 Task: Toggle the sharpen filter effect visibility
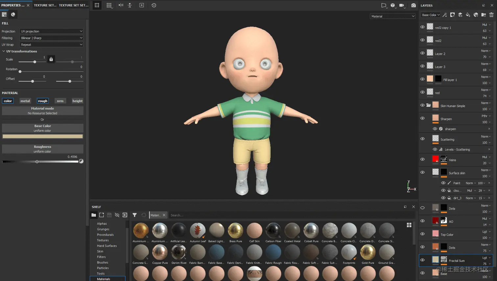tap(435, 129)
